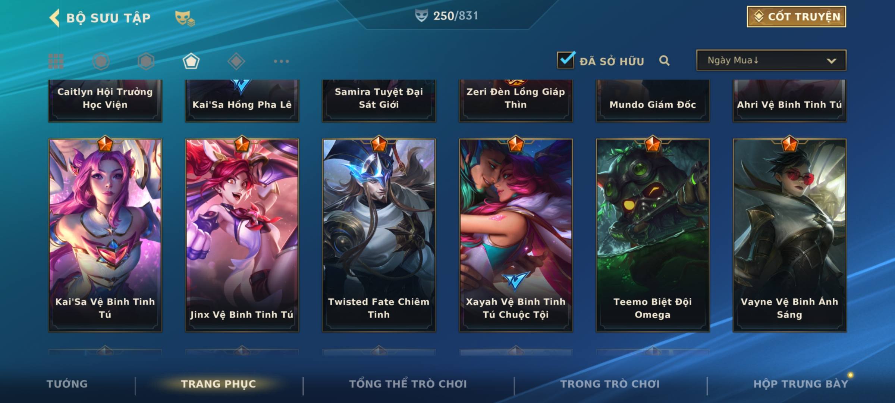Open more filters with three dots
This screenshot has height=403, width=895.
click(281, 61)
